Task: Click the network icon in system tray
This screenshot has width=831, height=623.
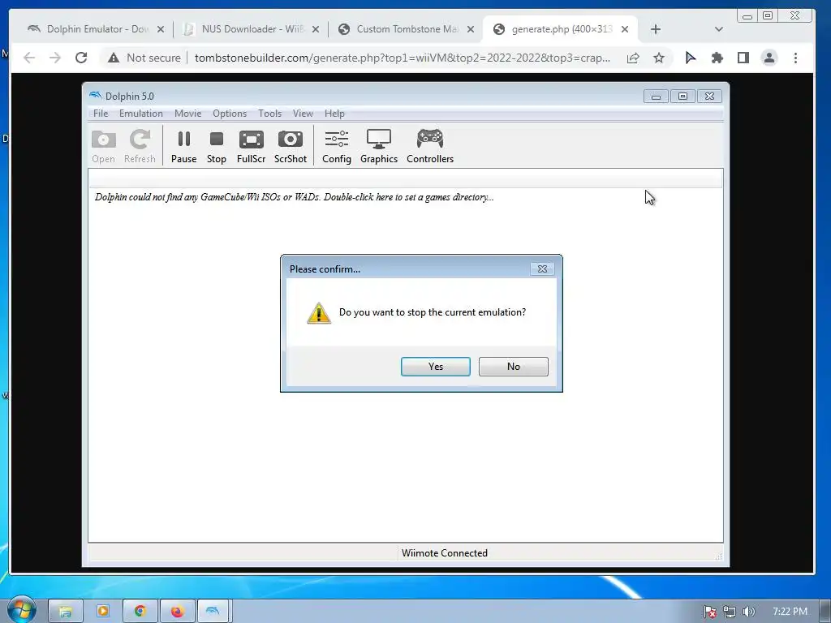Action: pyautogui.click(x=730, y=612)
